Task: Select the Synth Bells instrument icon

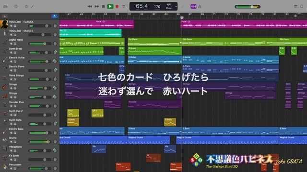Action: [4, 122]
